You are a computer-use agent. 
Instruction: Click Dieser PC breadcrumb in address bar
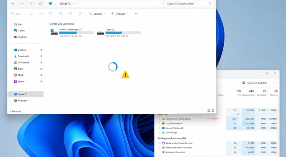click(x=65, y=4)
